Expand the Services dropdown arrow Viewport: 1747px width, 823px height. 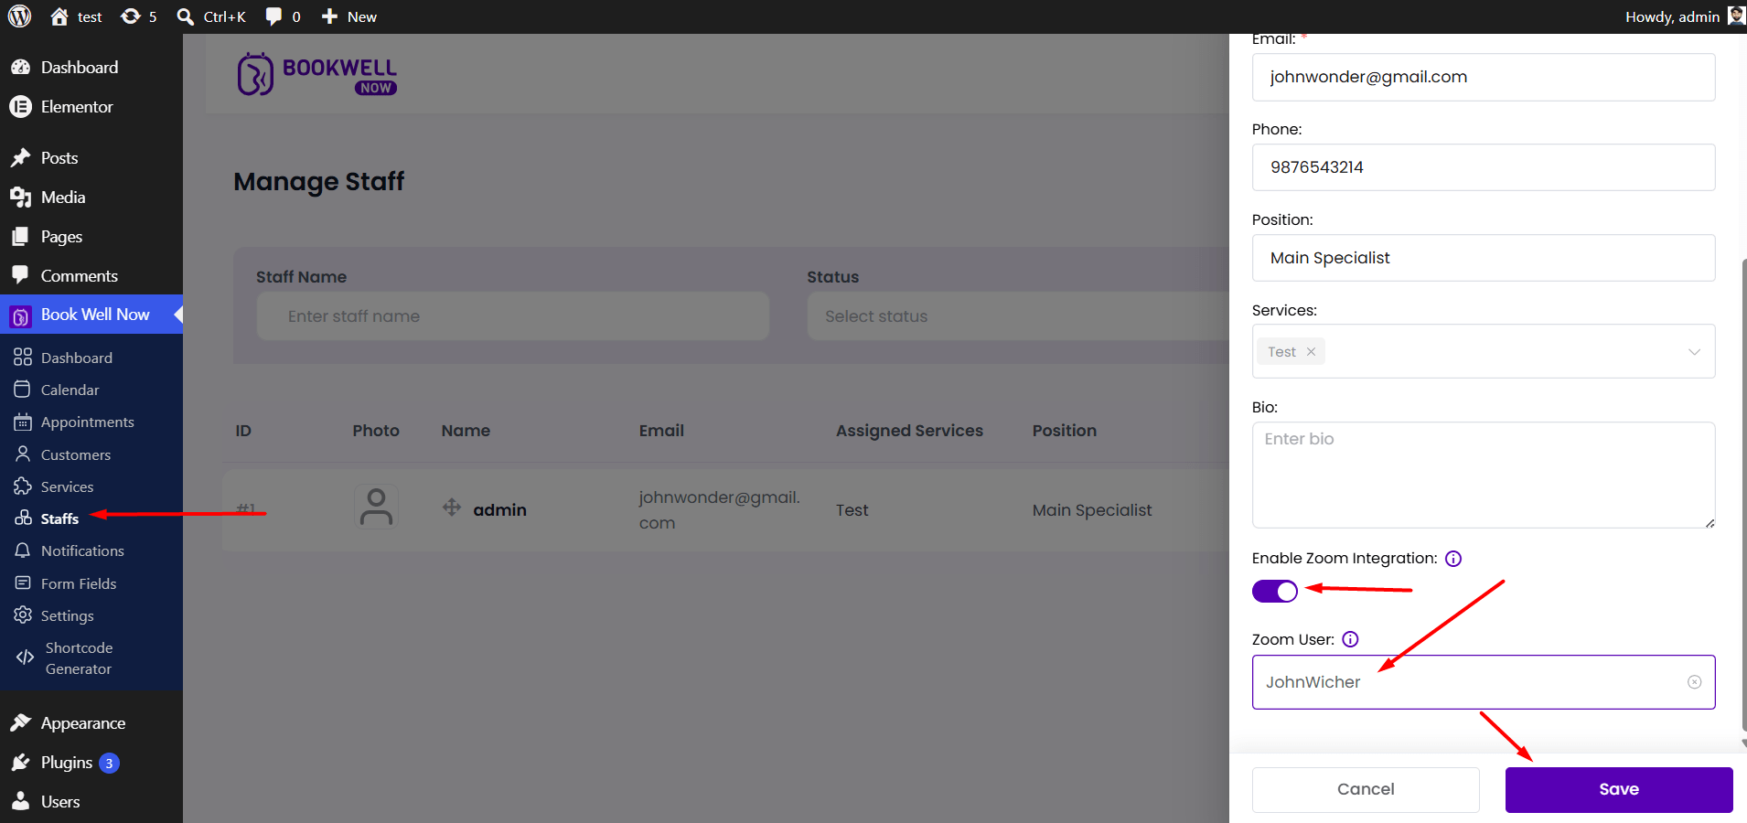point(1694,352)
